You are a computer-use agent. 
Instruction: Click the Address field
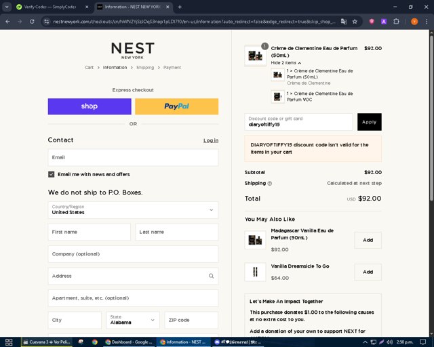coord(133,276)
